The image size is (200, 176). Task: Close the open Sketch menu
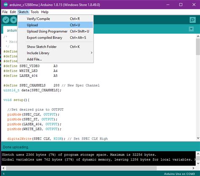23,12
